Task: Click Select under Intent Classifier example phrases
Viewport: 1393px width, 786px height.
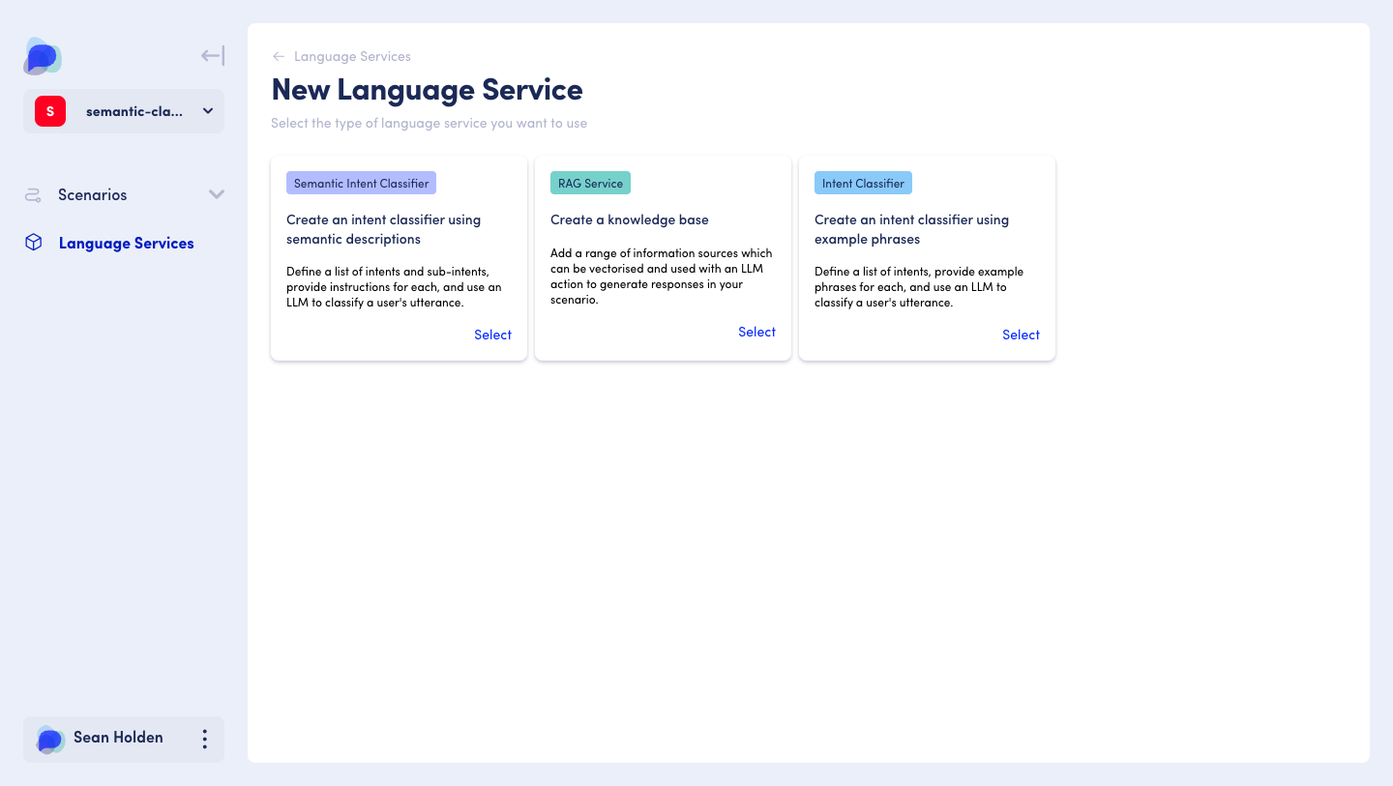Action: click(1021, 335)
